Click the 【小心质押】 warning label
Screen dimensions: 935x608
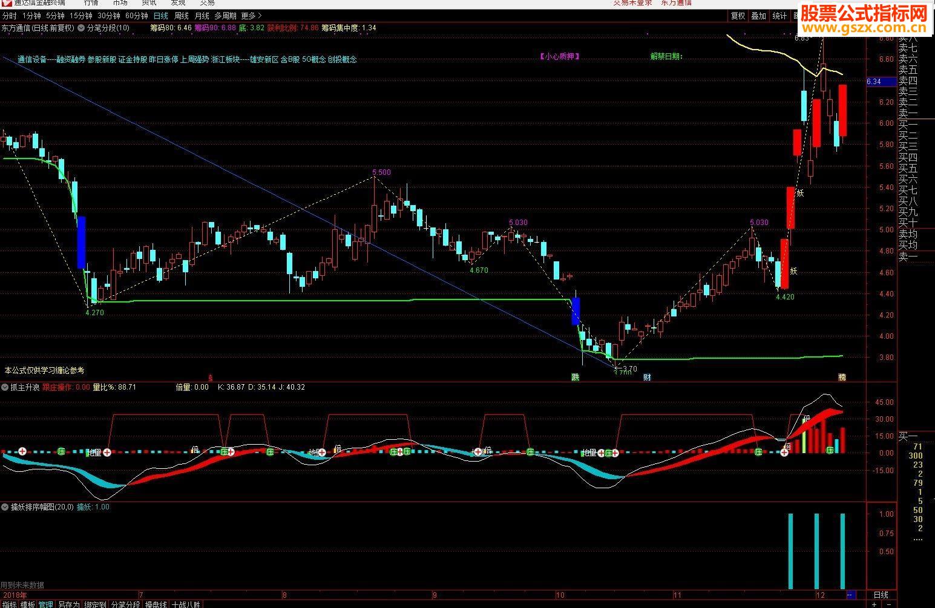click(x=560, y=56)
